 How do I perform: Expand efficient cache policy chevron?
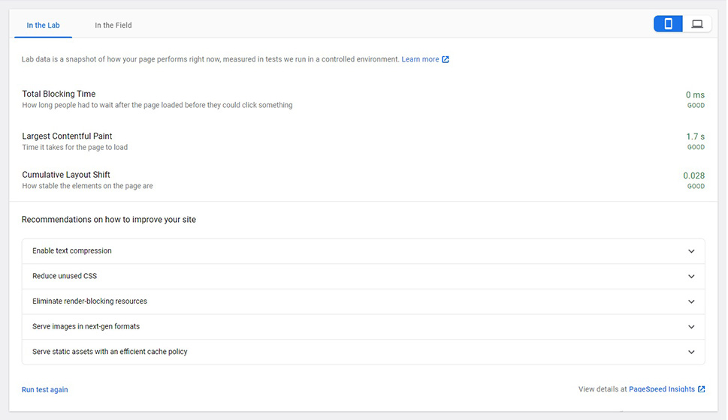[x=691, y=352]
